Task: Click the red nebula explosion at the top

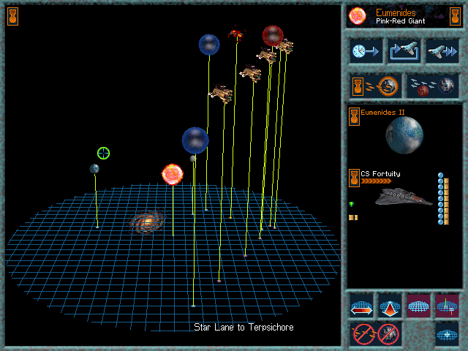Action: tap(237, 32)
